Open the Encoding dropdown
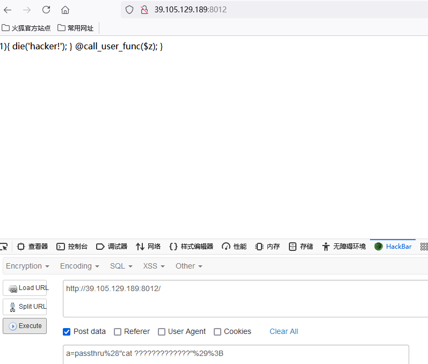 [79, 266]
